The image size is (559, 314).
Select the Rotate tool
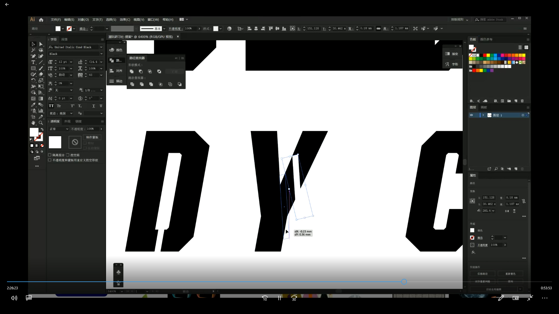[33, 81]
